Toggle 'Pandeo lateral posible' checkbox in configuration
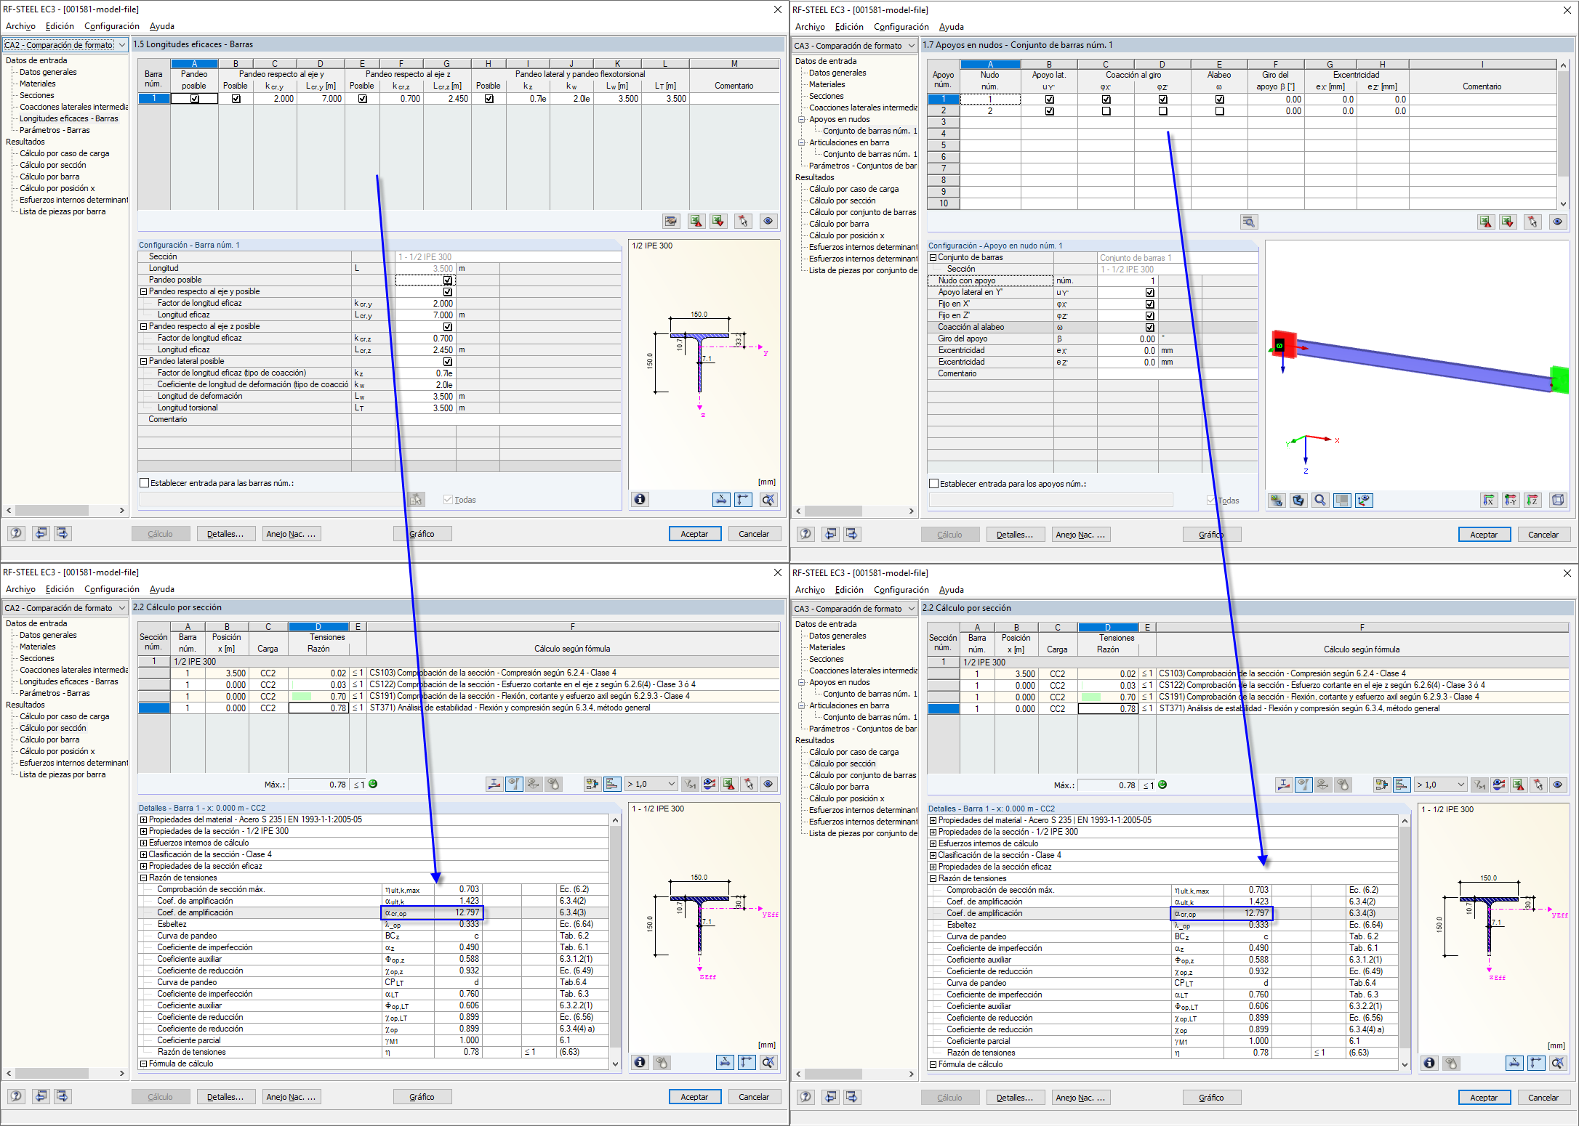Image resolution: width=1579 pixels, height=1126 pixels. 448,361
